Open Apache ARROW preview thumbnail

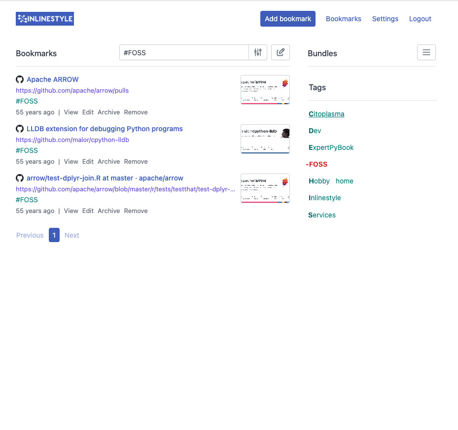point(265,90)
